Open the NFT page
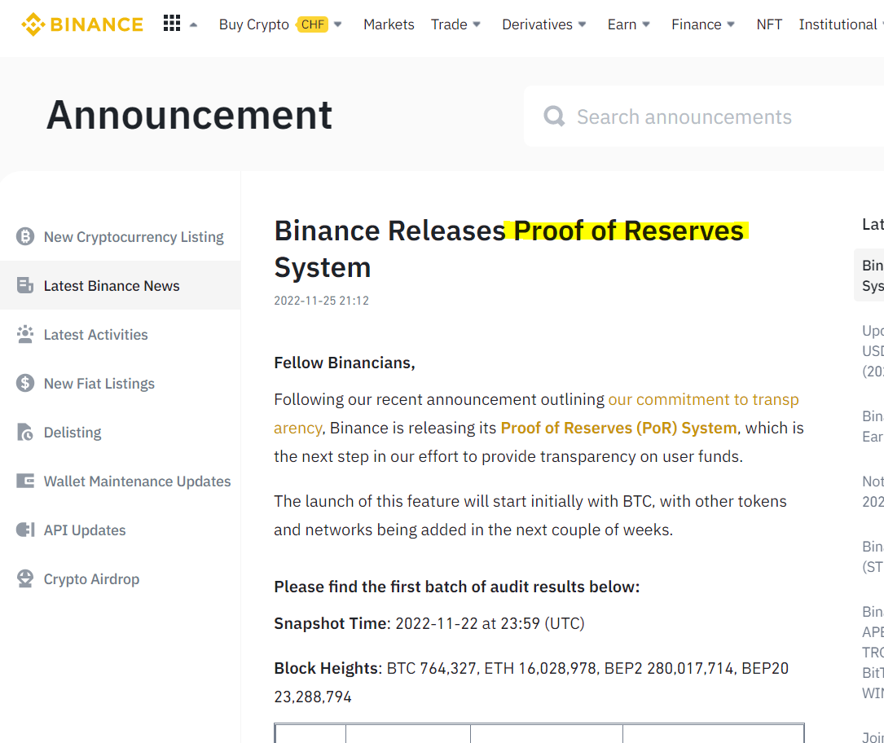 pyautogui.click(x=769, y=24)
